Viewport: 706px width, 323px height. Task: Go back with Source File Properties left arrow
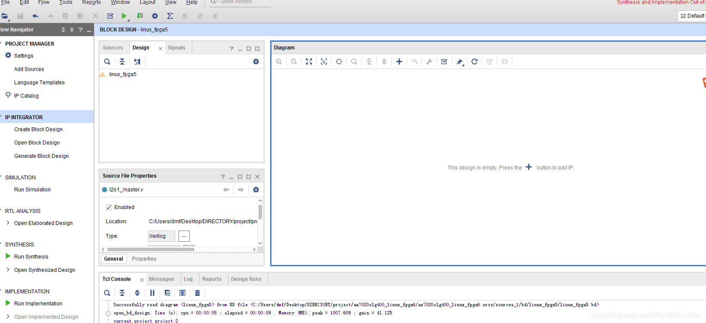pyautogui.click(x=226, y=190)
